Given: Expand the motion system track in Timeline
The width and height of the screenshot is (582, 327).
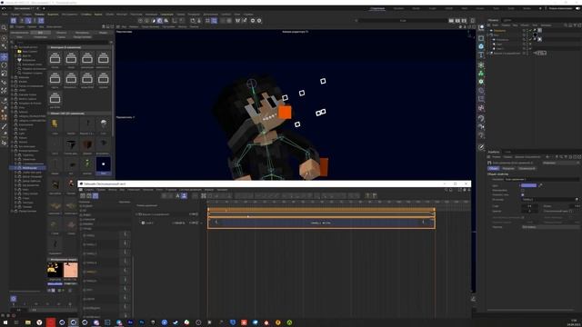Looking at the screenshot, I should click(x=136, y=214).
